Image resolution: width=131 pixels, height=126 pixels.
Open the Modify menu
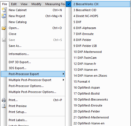pyautogui.click(x=36, y=4)
